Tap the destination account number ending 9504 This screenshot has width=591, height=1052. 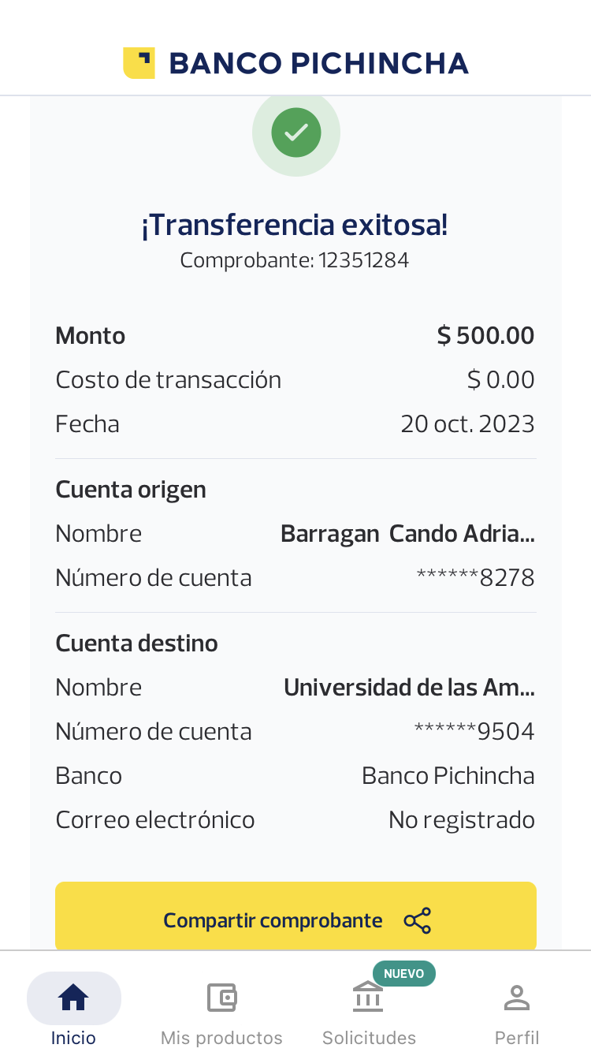pyautogui.click(x=474, y=732)
